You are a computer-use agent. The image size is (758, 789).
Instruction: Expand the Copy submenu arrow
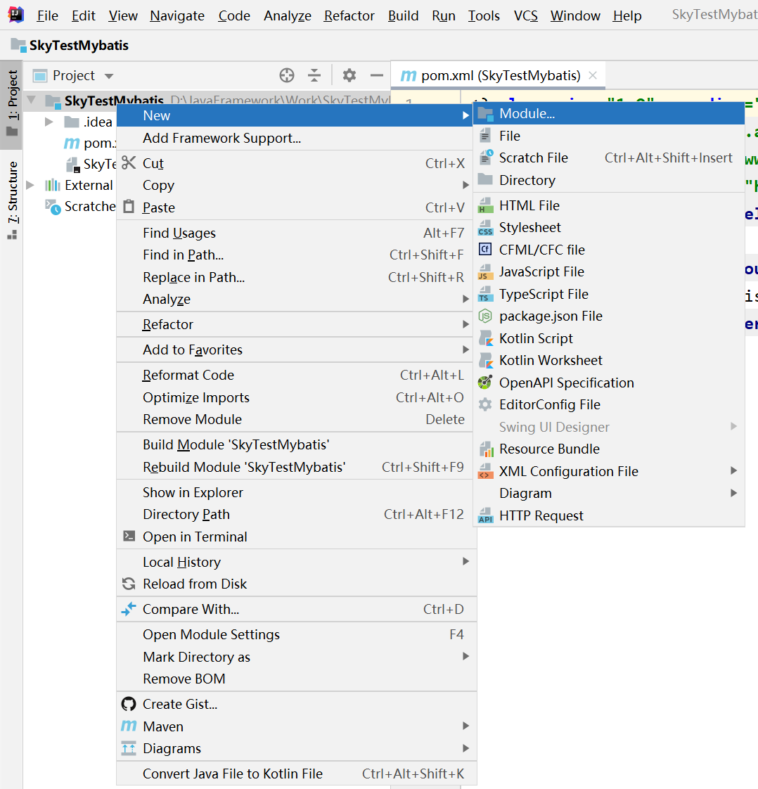[465, 185]
